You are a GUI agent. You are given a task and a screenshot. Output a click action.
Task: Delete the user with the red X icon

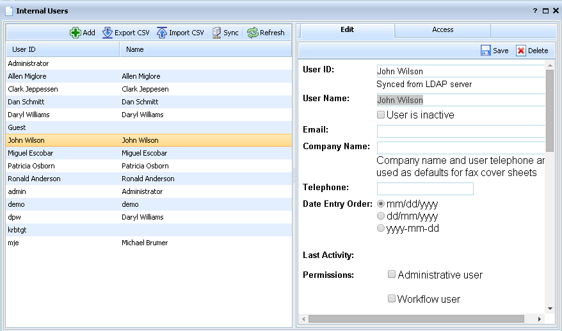pyautogui.click(x=521, y=51)
